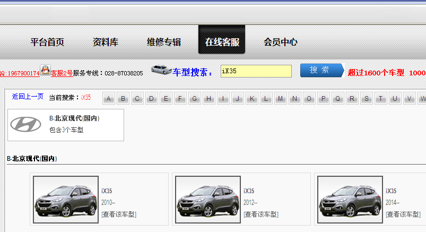Open the 会员中心 navigation tab
Viewport: 426px width, 232px height.
281,42
